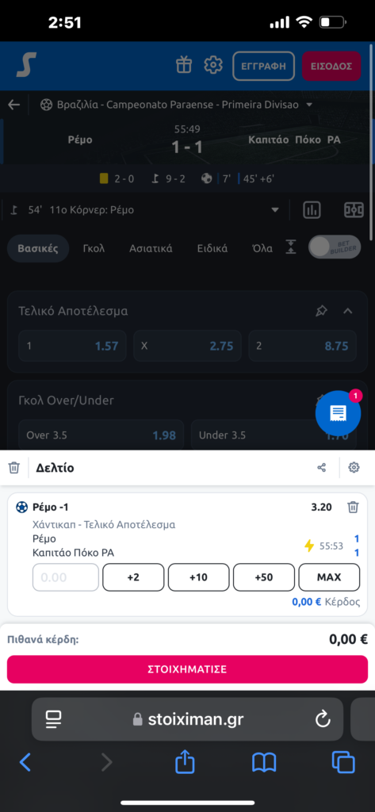Screen dimensions: 375x812
Task: Reload the page in Safari
Action: 323,718
